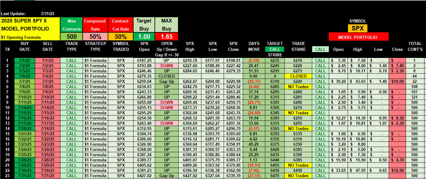Viewport: 426px width, 179px height.
Task: Select the Max Contracts value 500 cell
Action: tap(72, 36)
